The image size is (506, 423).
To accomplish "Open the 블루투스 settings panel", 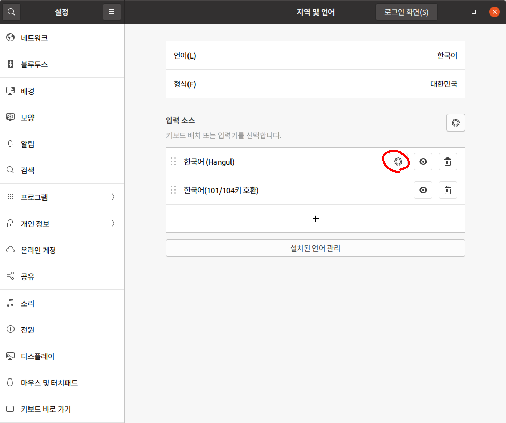I will point(62,64).
